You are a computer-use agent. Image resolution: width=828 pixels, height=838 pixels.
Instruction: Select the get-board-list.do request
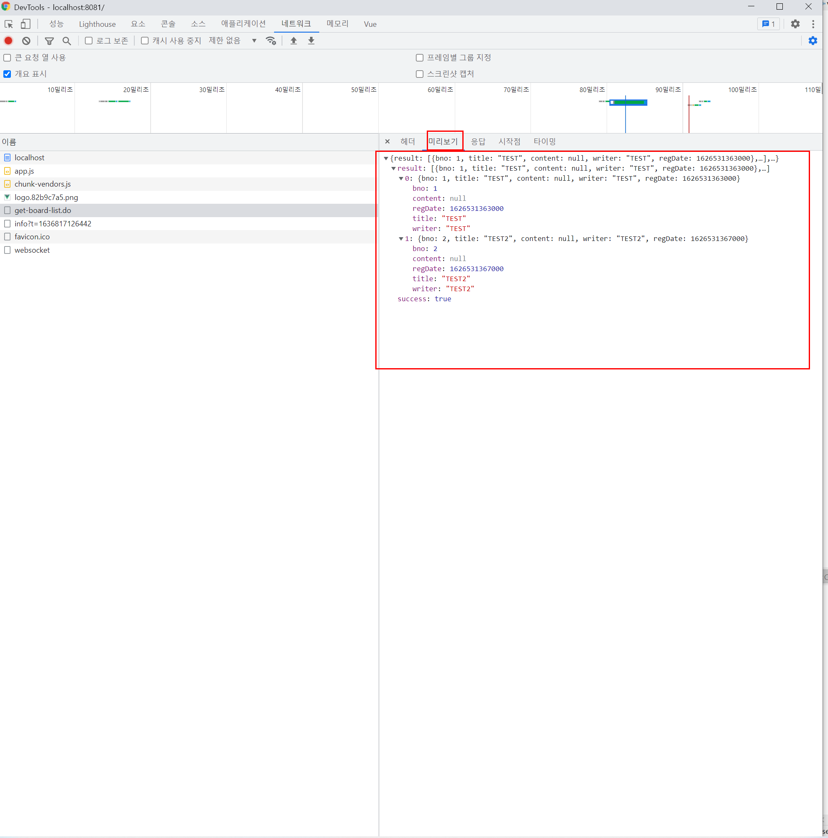pyautogui.click(x=43, y=210)
